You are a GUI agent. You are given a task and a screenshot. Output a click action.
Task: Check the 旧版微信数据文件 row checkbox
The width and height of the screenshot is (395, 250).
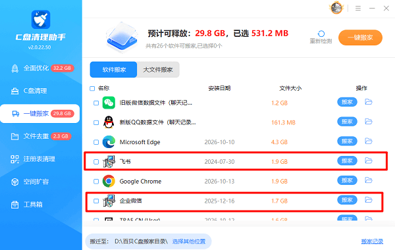click(x=96, y=103)
